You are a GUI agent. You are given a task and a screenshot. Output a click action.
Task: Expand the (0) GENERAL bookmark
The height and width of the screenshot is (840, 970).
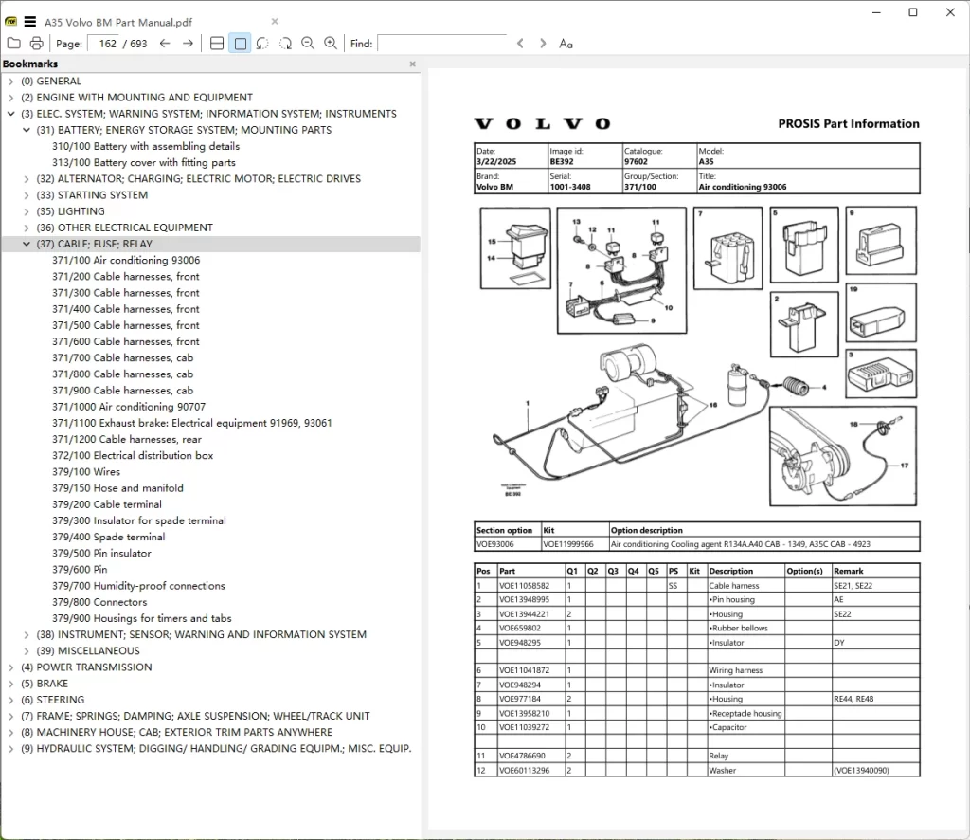point(10,82)
